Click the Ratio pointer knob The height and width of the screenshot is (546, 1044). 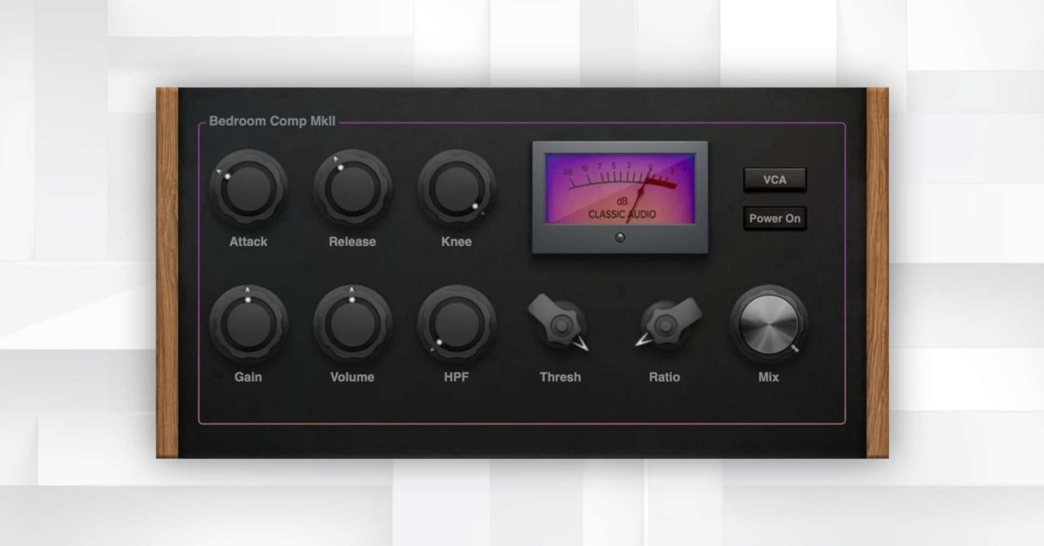coord(667,323)
